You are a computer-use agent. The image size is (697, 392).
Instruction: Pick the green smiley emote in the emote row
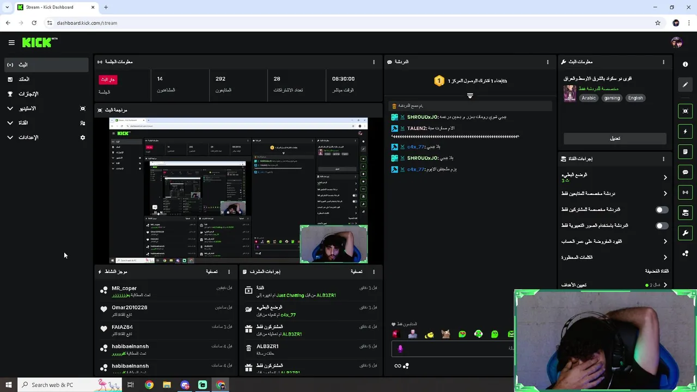click(494, 334)
